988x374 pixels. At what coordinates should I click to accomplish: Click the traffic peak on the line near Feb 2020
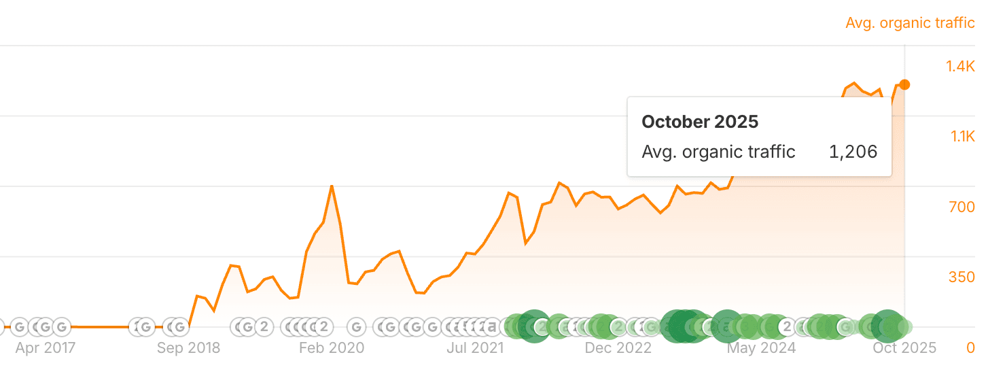pos(332,186)
